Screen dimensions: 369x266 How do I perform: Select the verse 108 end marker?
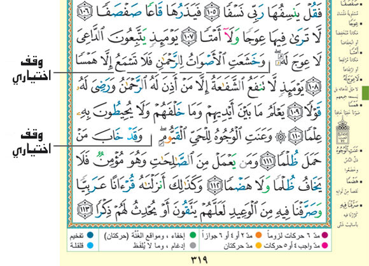coord(313,87)
